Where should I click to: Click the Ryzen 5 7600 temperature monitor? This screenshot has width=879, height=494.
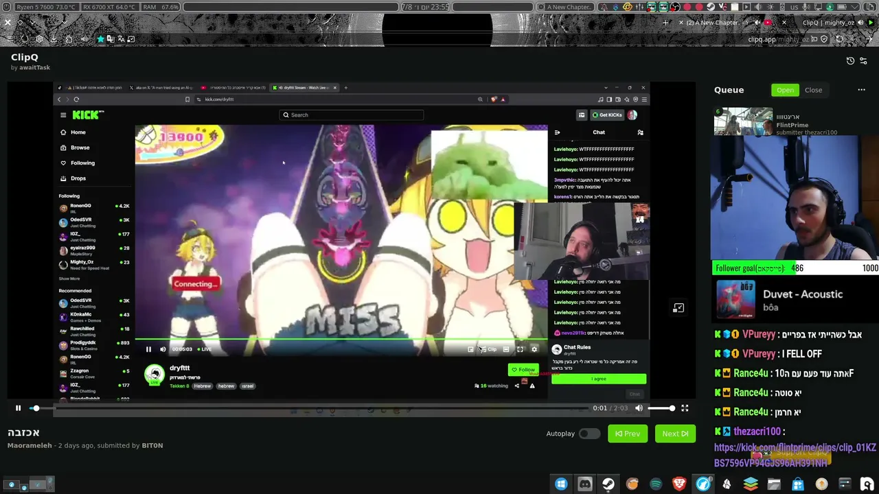coord(45,7)
